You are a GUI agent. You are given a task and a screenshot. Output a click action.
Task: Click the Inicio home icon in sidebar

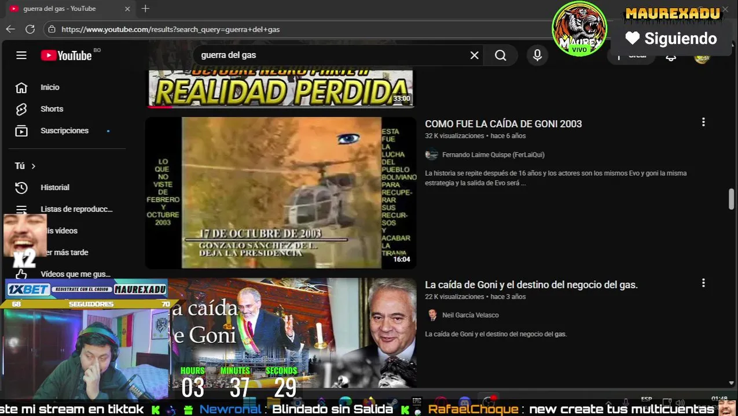pos(21,87)
